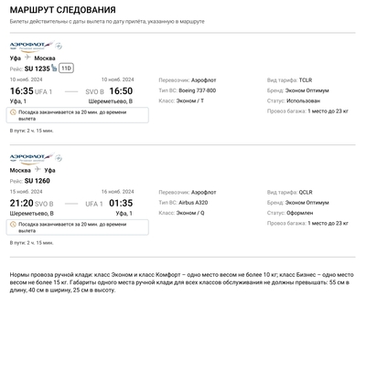The image size is (366, 380).
Task: Click the seat icon next to SU 1235
Action: 54,68
